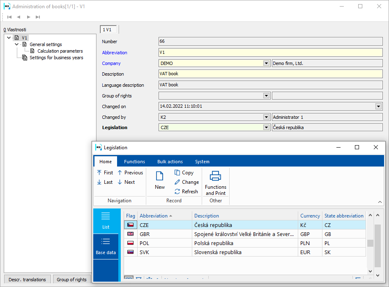Image resolution: width=389 pixels, height=287 pixels.
Task: Open Functions and Print
Action: click(216, 183)
